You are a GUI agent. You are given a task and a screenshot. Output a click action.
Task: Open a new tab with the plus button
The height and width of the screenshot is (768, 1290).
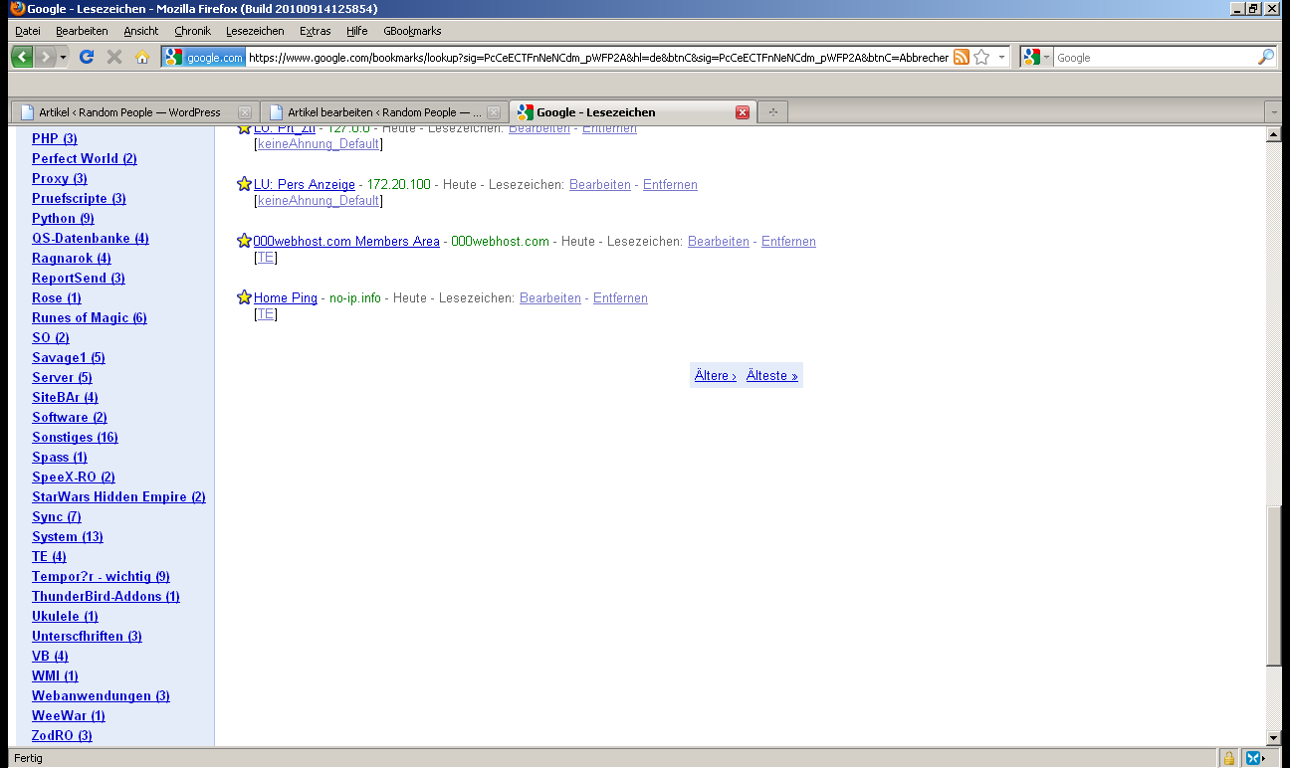pyautogui.click(x=772, y=112)
